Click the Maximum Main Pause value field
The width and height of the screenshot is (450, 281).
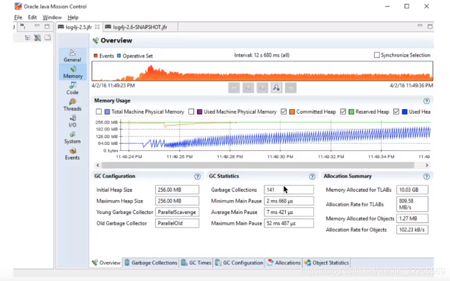click(x=289, y=223)
